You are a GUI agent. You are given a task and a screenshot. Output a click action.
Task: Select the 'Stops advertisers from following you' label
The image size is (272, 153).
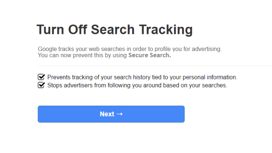coord(137,85)
